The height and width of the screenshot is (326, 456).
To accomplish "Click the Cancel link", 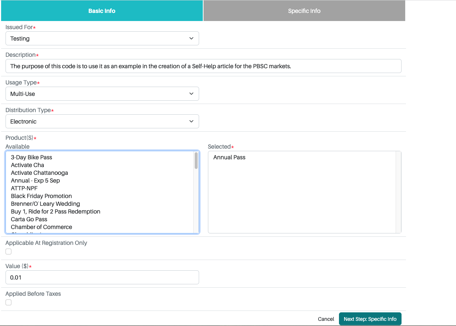I will [x=326, y=319].
